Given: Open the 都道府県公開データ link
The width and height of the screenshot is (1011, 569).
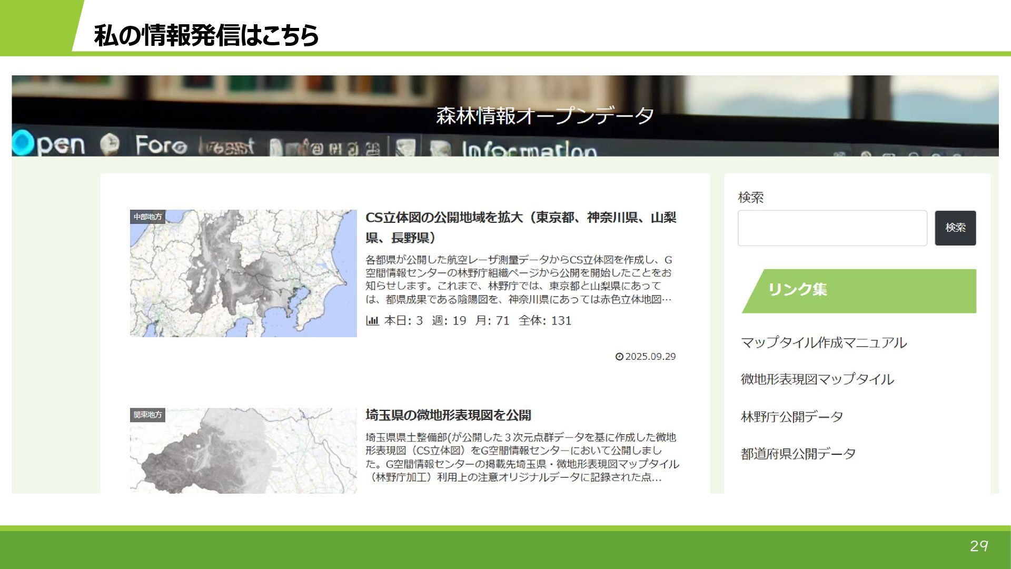Looking at the screenshot, I should point(798,454).
